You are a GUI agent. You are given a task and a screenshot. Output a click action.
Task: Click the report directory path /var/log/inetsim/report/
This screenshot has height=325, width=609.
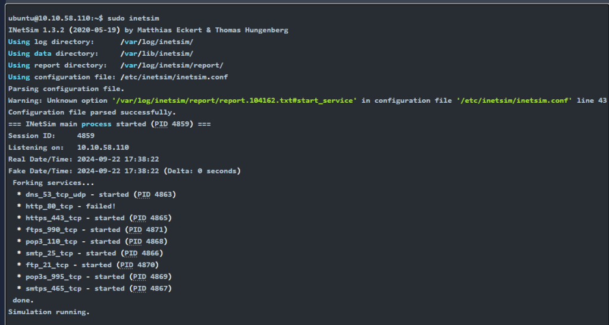pyautogui.click(x=172, y=65)
